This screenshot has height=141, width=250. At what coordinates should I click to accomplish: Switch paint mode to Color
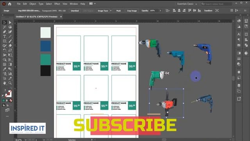tap(4, 100)
